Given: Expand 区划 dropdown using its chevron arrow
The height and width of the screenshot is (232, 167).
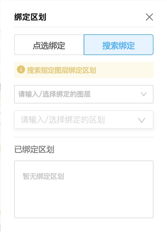Looking at the screenshot, I should 142,120.
